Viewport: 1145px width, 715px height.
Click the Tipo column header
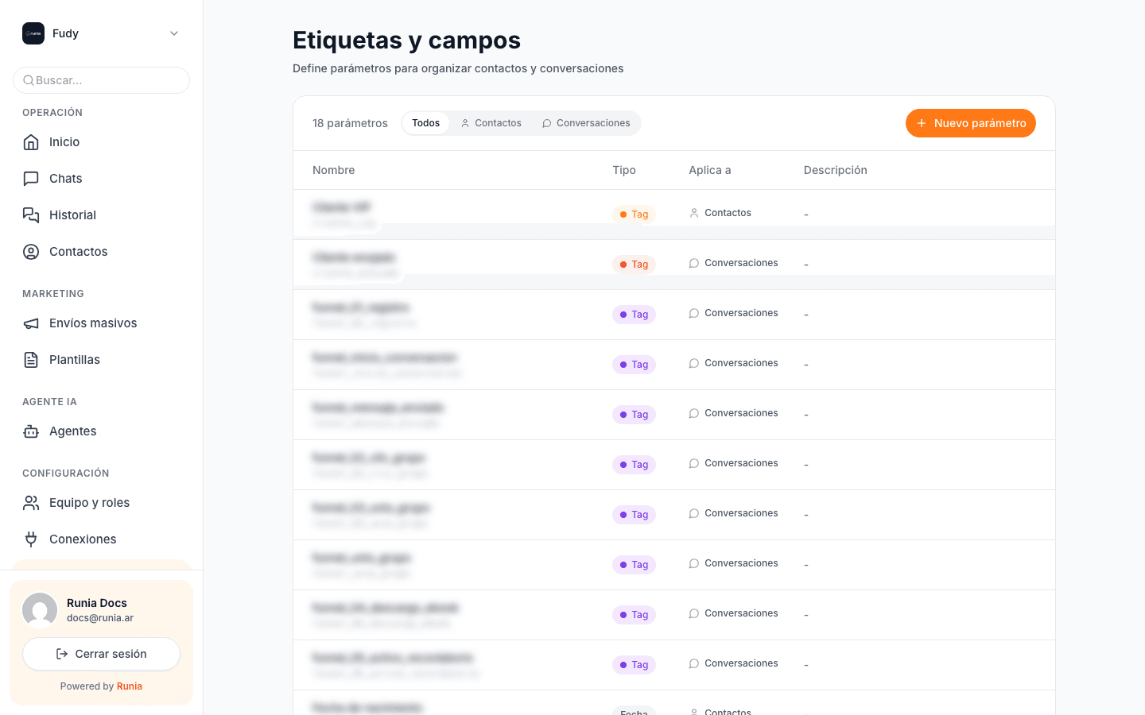pyautogui.click(x=624, y=170)
